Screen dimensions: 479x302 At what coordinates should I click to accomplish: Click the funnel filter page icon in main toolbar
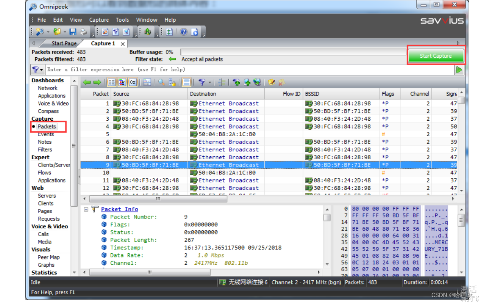click(x=115, y=32)
